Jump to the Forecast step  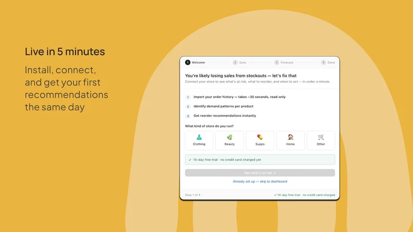point(283,62)
